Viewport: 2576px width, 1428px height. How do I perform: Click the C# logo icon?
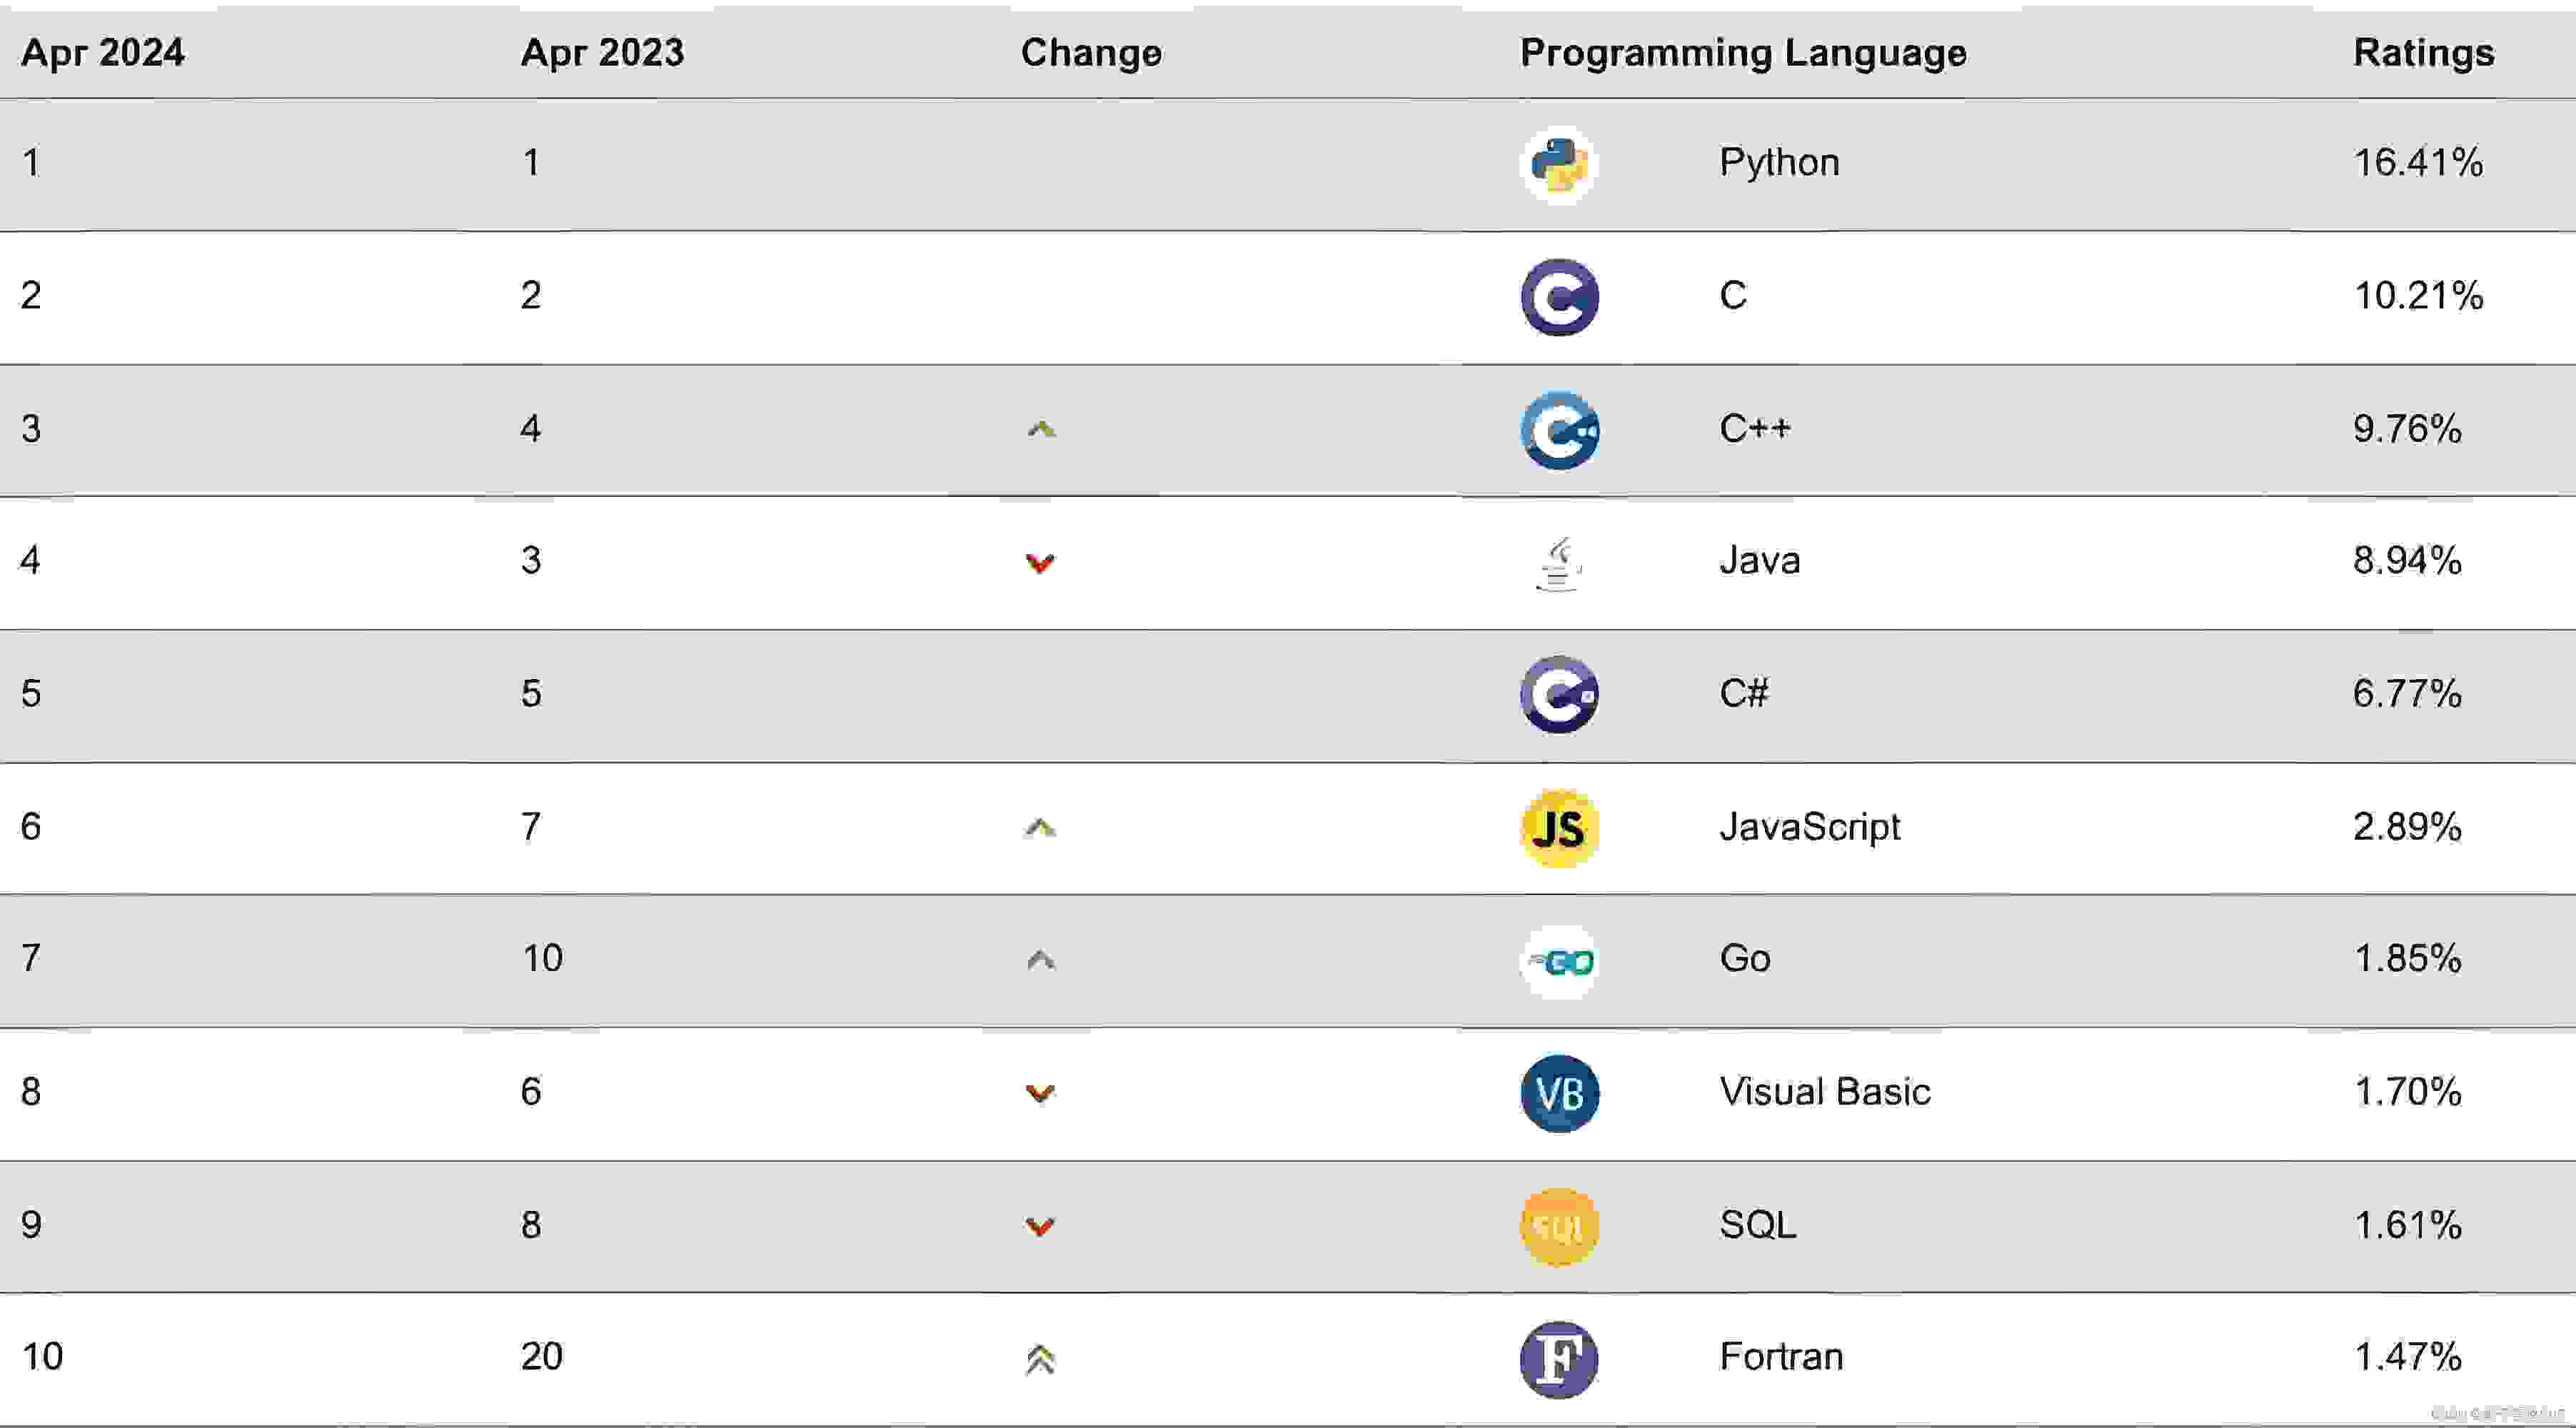1559,695
